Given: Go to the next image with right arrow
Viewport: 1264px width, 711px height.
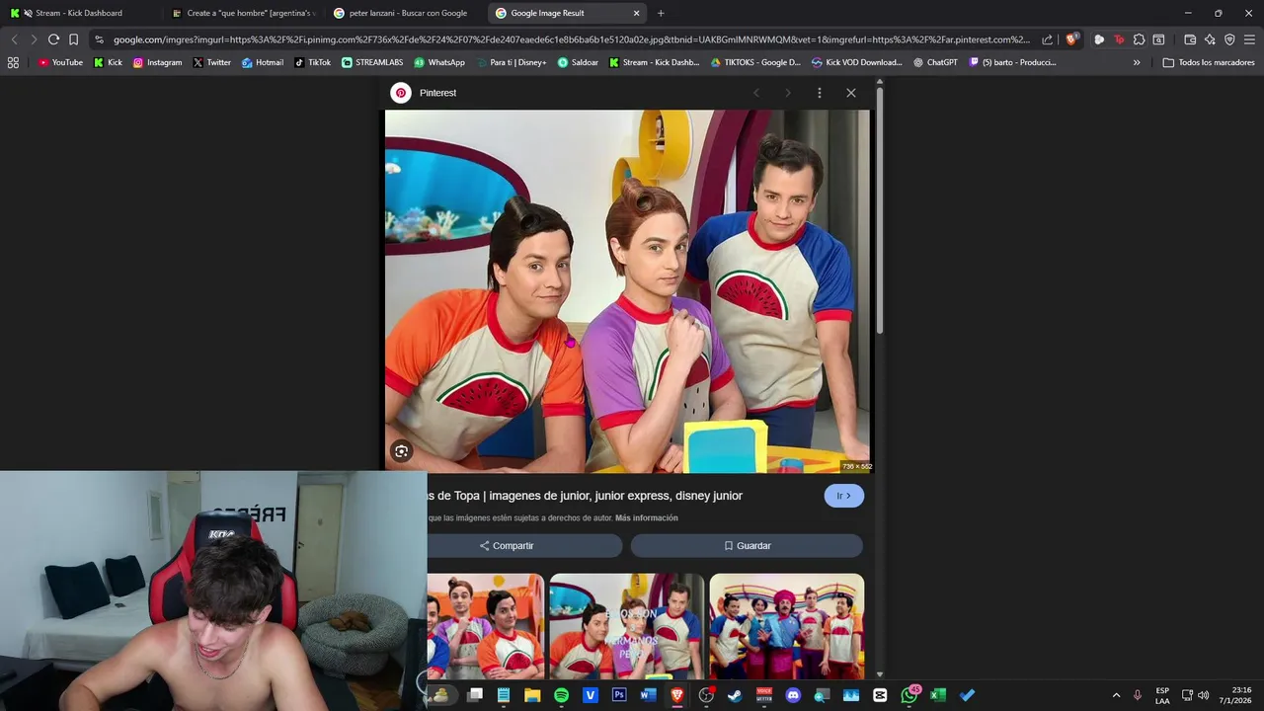Looking at the screenshot, I should click(x=787, y=93).
